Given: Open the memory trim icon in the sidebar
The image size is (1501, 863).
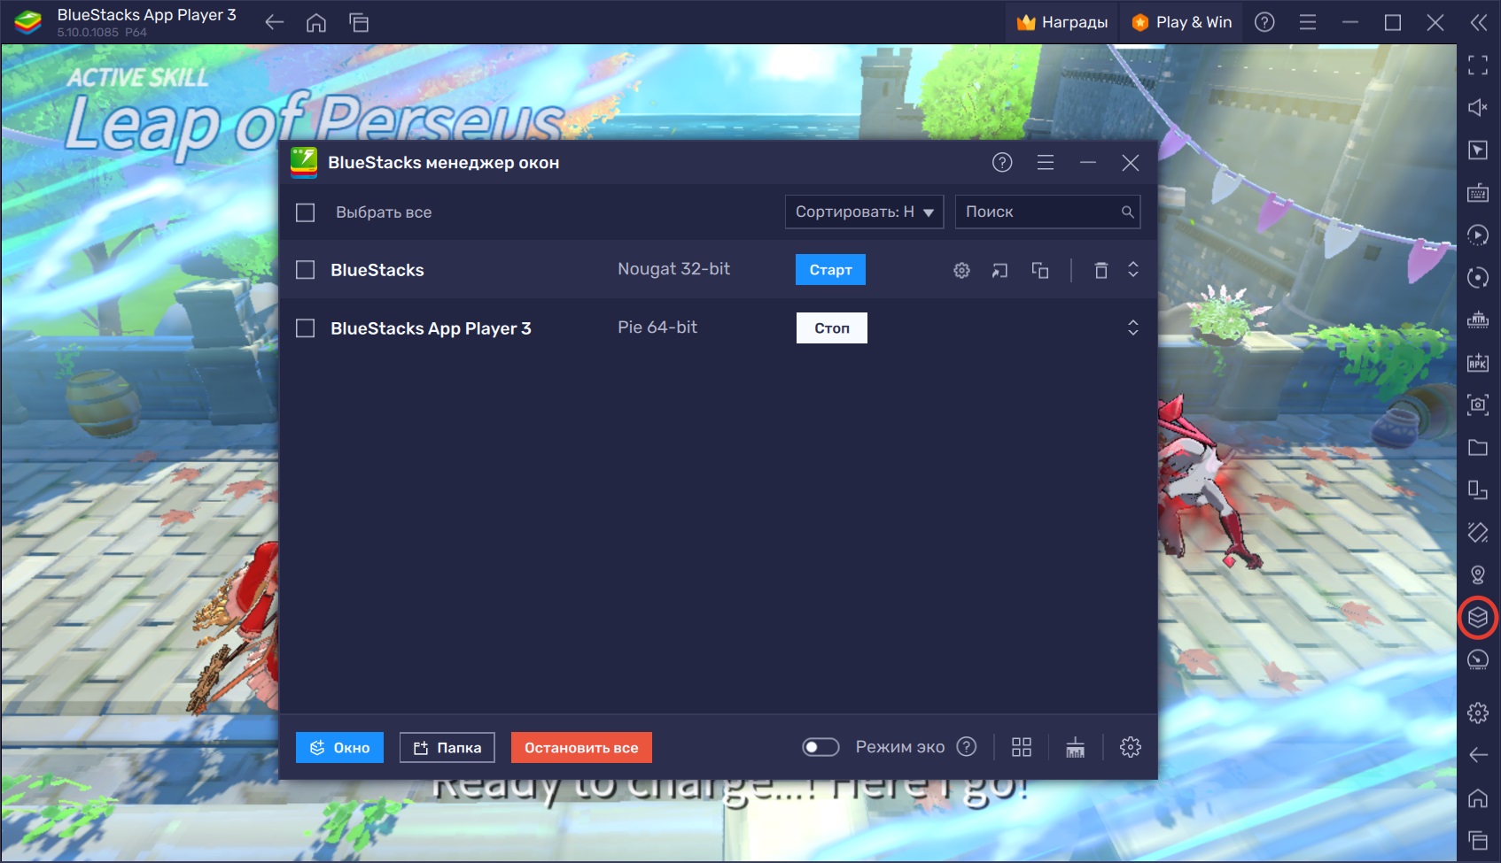Looking at the screenshot, I should pos(1477,320).
